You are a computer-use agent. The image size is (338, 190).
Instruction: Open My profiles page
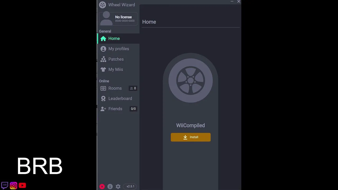(118, 49)
